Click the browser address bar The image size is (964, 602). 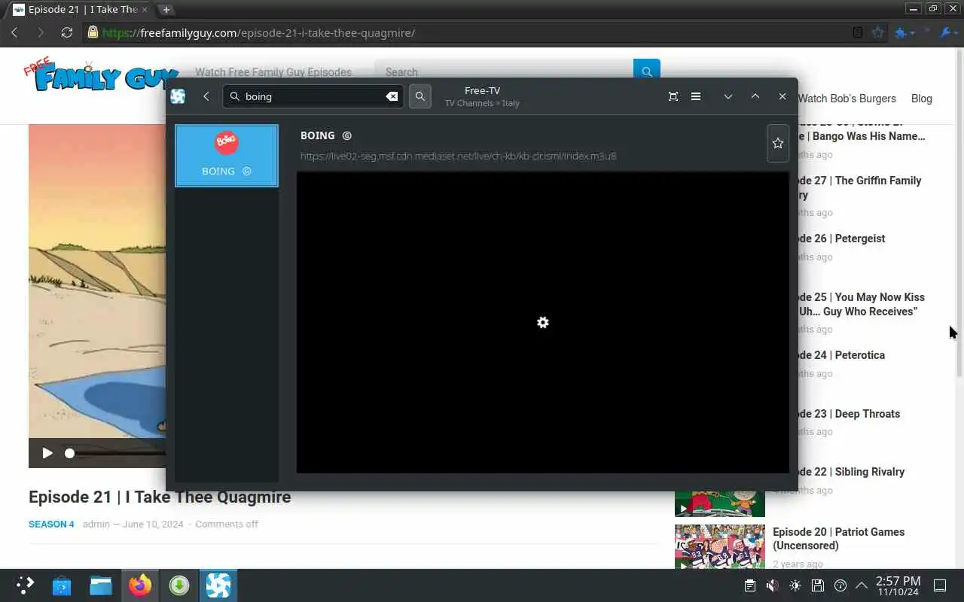[x=467, y=32]
